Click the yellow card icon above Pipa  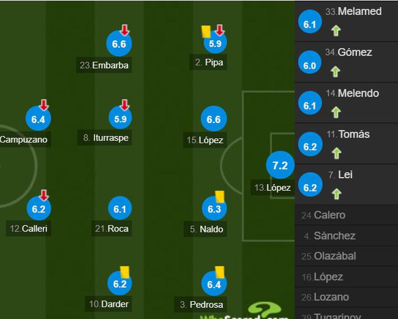(206, 32)
